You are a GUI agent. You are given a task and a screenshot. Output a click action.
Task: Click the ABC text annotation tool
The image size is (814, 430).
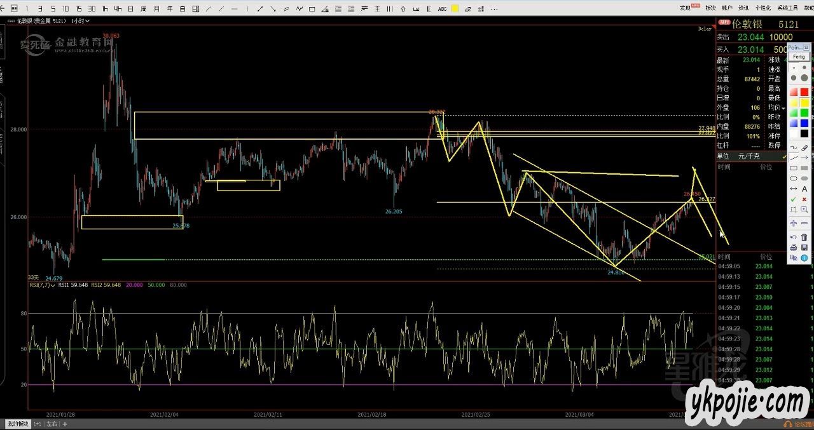tap(443, 9)
